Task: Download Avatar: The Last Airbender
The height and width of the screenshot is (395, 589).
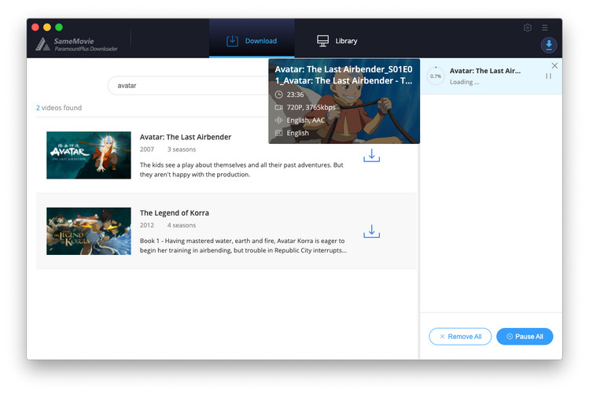Action: click(371, 155)
